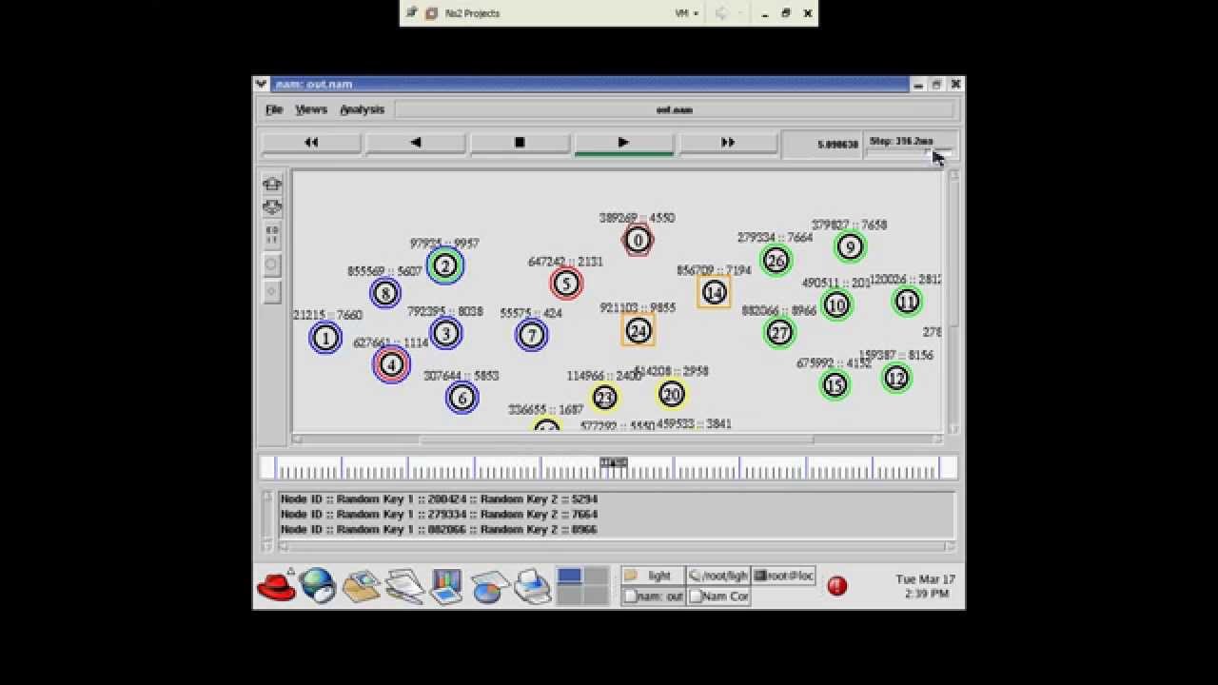Image resolution: width=1218 pixels, height=685 pixels.
Task: Select node 5 with red ring
Action: click(566, 283)
